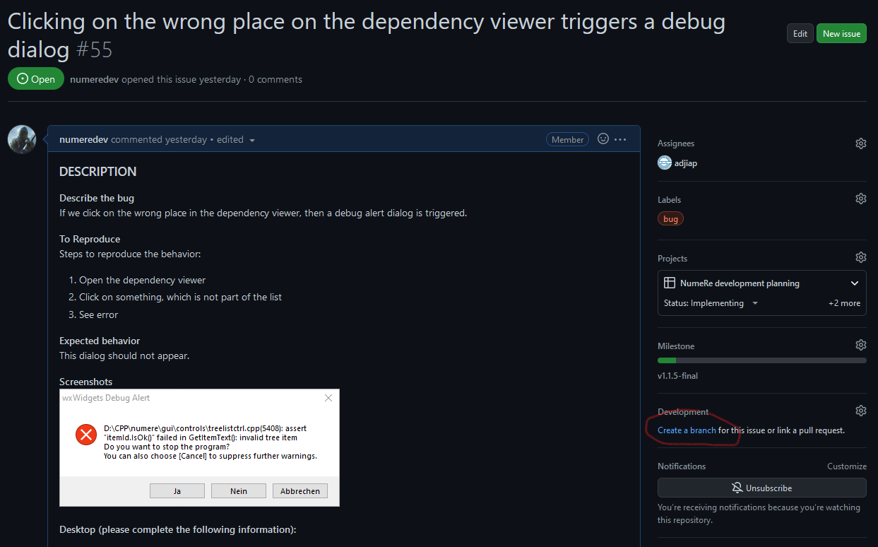The image size is (878, 547).
Task: Click the Nein button in the screenshot
Action: [x=239, y=491]
